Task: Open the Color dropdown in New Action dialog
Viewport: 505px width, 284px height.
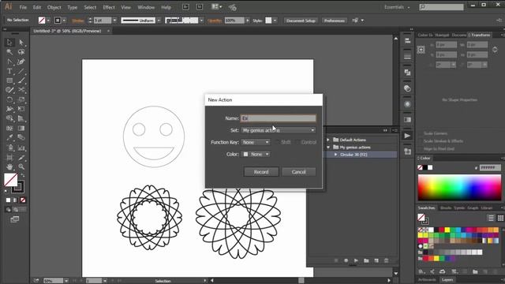Action: click(256, 155)
